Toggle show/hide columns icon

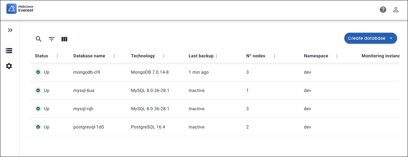click(x=64, y=39)
